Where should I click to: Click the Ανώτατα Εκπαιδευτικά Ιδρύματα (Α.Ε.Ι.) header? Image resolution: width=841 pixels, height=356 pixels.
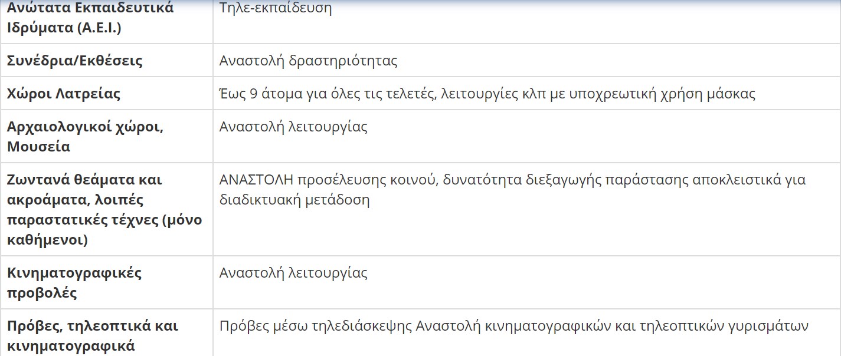(90, 18)
